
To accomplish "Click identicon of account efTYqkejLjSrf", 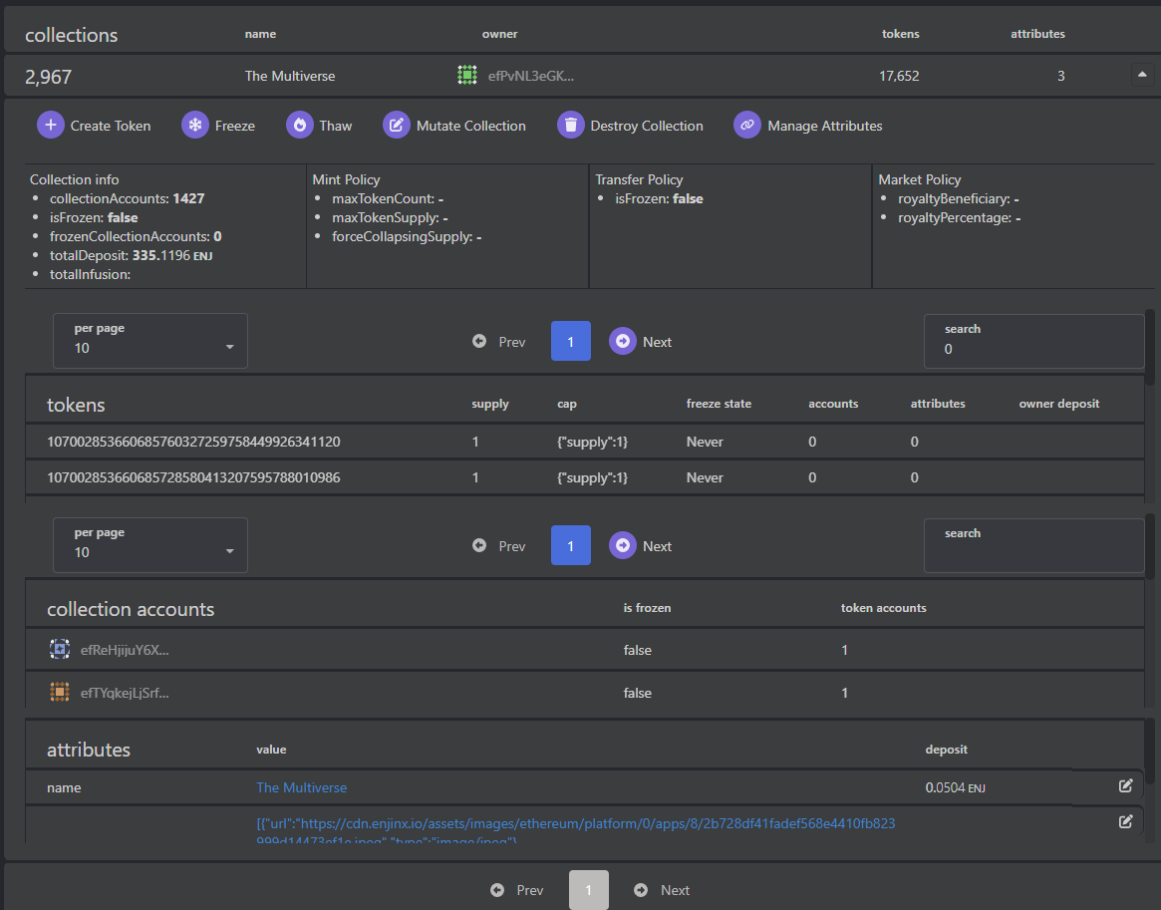I will click(60, 693).
